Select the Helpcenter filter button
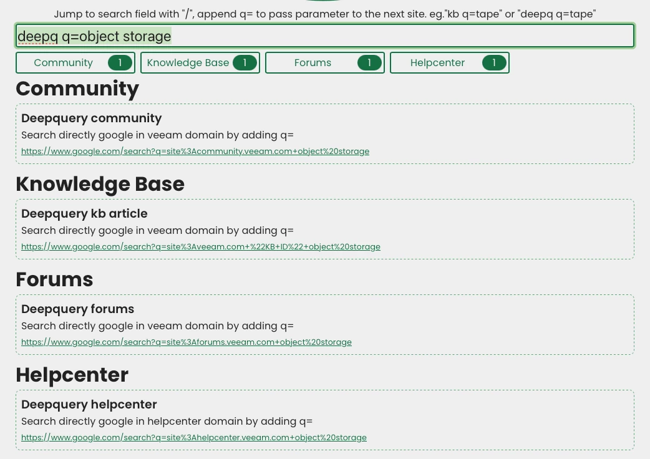650x459 pixels. pyautogui.click(x=450, y=62)
